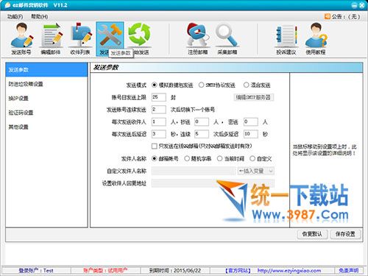Open the 功能(F) menu
Screen dimensions: 368x276
15,17
